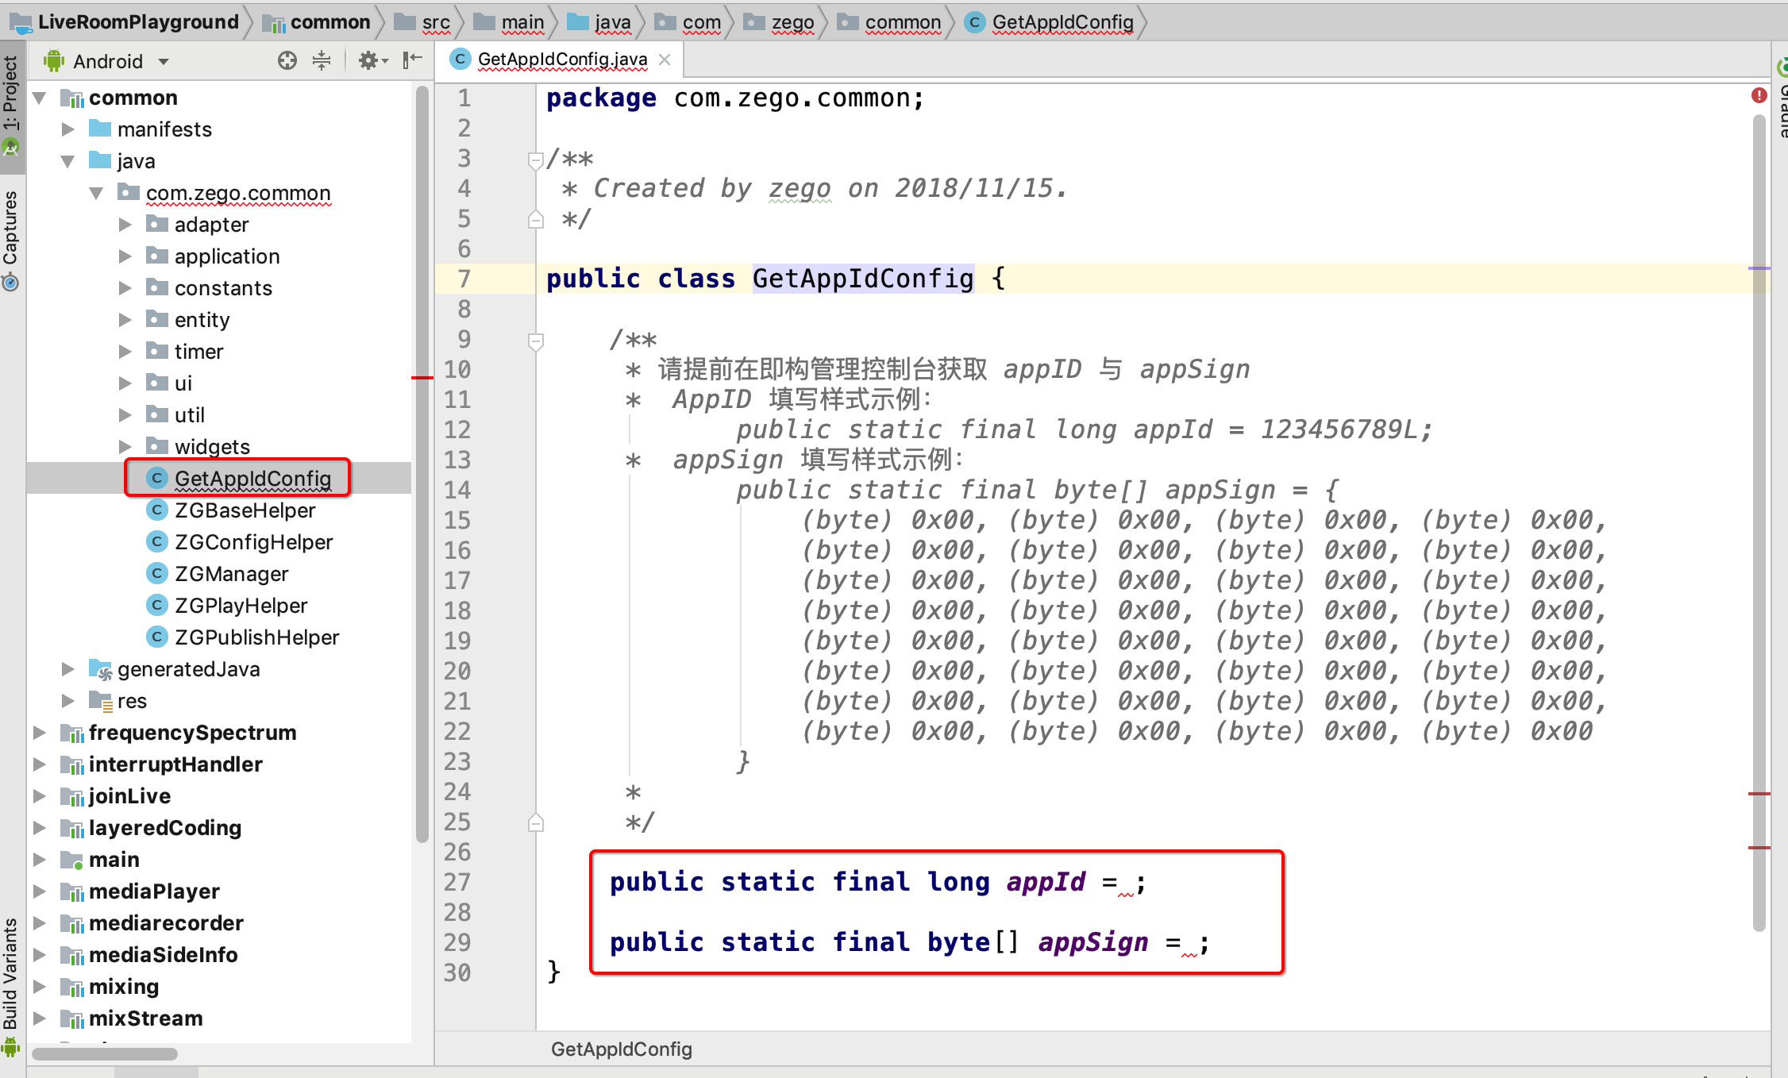Fold the comment block at line 9

click(x=535, y=341)
